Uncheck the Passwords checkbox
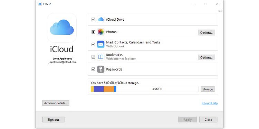Screen dimensions: 259x129 coord(93,69)
